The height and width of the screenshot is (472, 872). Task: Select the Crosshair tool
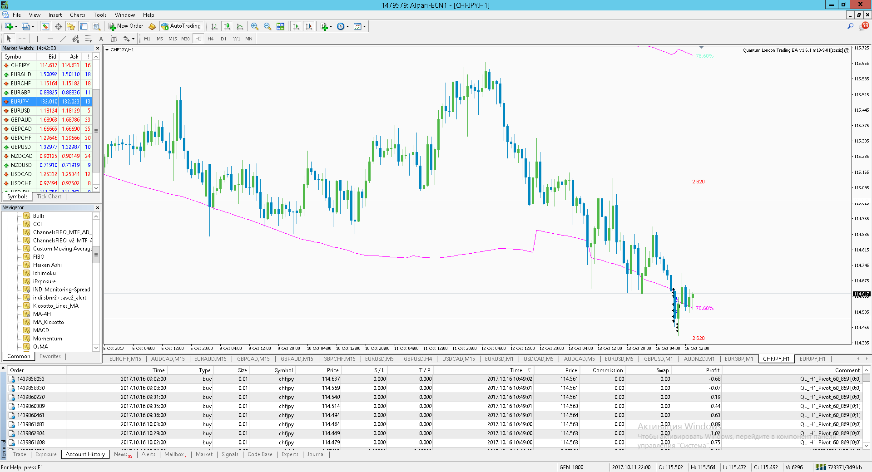pos(22,39)
